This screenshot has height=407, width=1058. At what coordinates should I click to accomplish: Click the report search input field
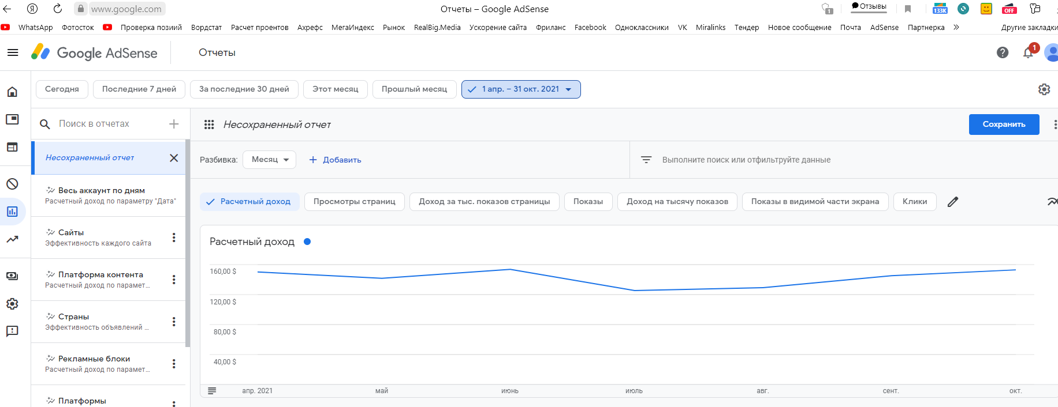pos(104,124)
